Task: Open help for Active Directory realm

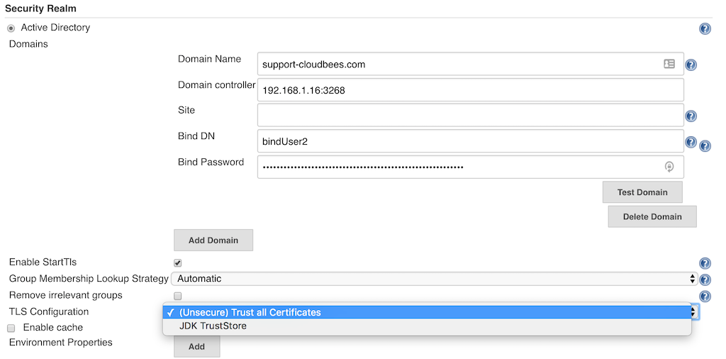Action: [705, 28]
